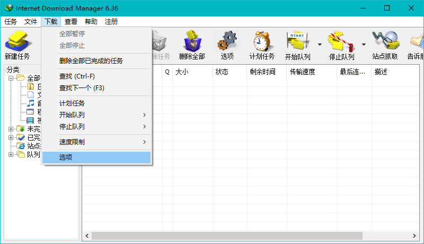Select the 未完成 green arrow folder icon
This screenshot has height=244, width=424.
[x=21, y=128]
